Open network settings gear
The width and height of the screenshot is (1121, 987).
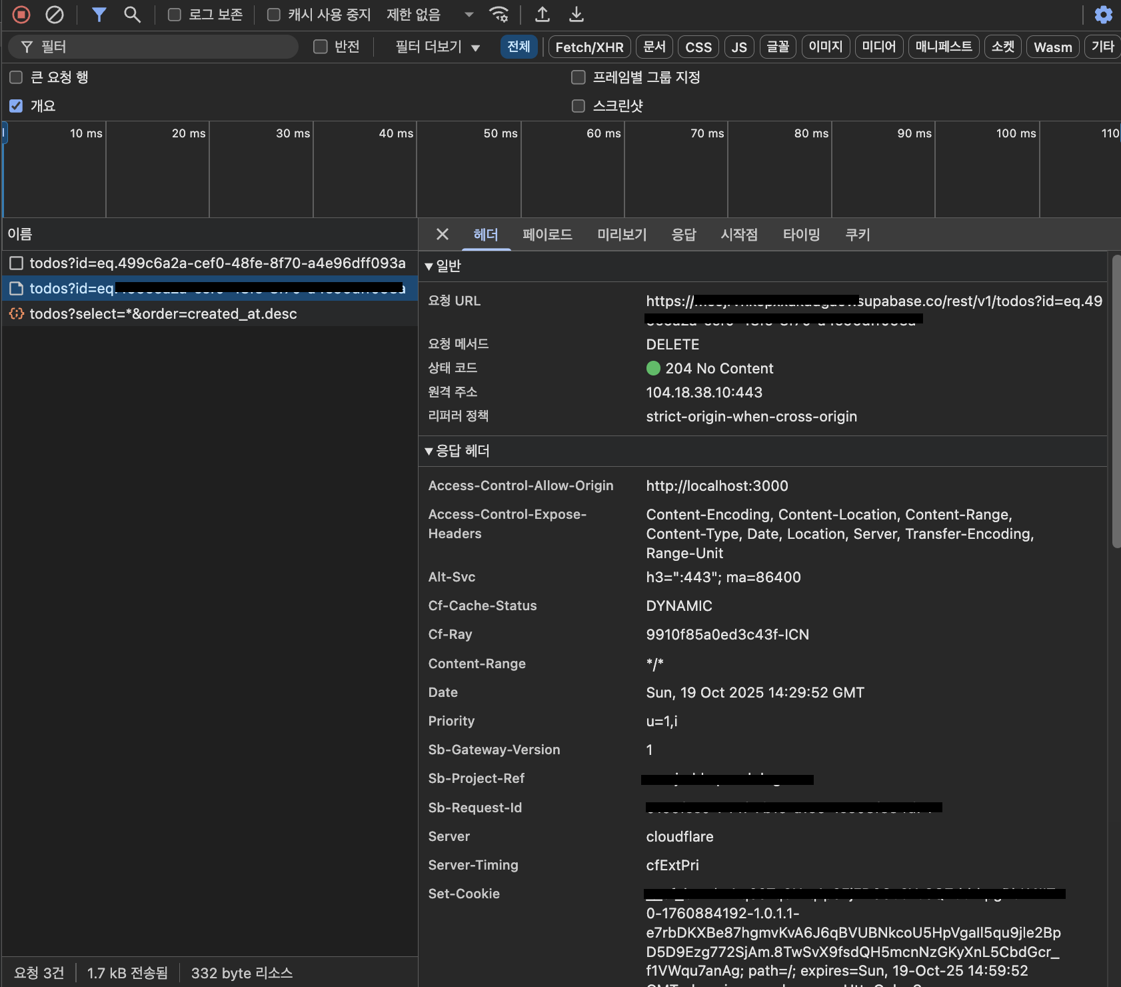[1104, 14]
